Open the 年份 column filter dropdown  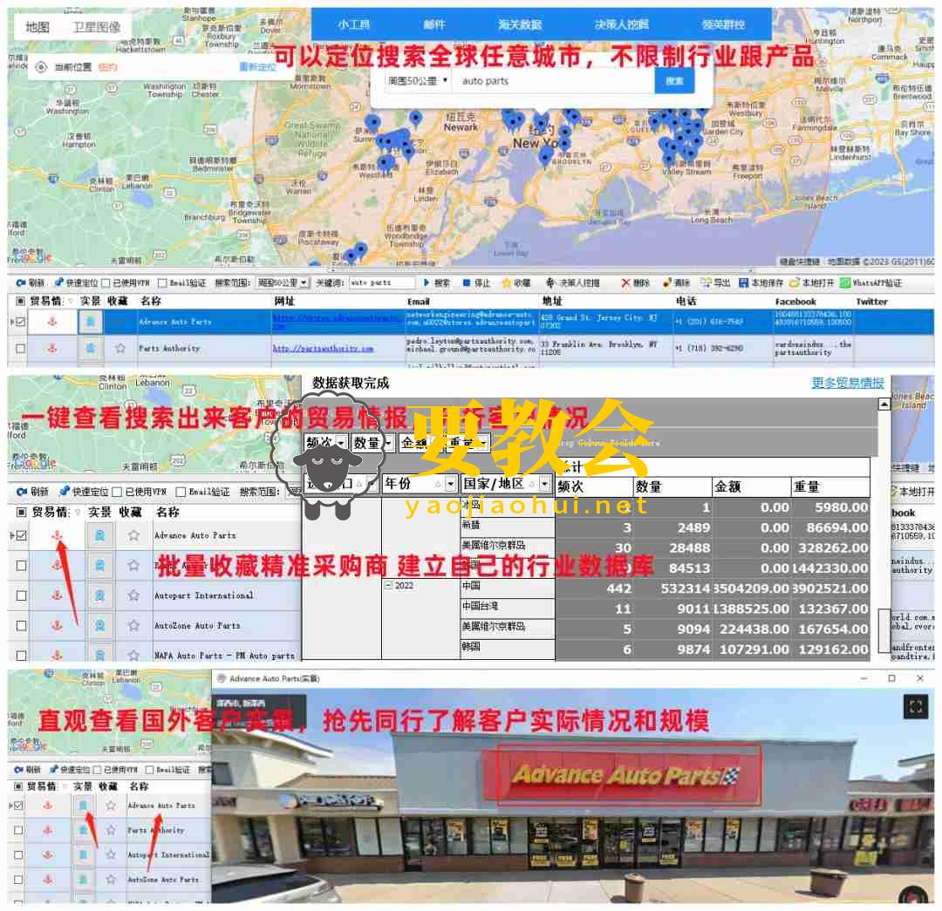tap(449, 484)
